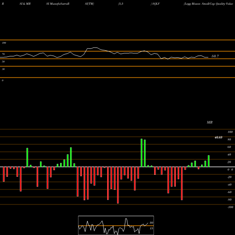The width and height of the screenshot is (235, 235).
Task: Click the "40.69" value beside the histogram
Action: tap(219, 137)
